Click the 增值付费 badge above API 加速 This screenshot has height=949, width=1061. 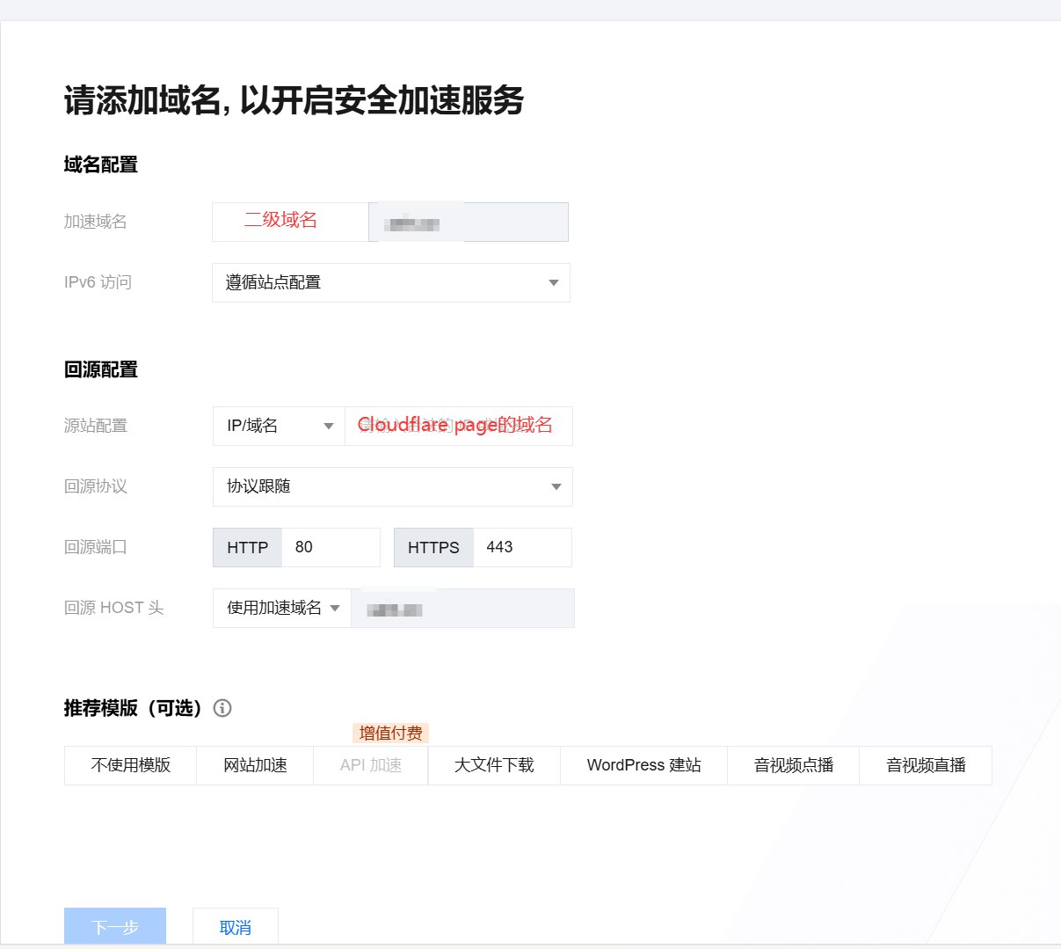click(x=390, y=733)
